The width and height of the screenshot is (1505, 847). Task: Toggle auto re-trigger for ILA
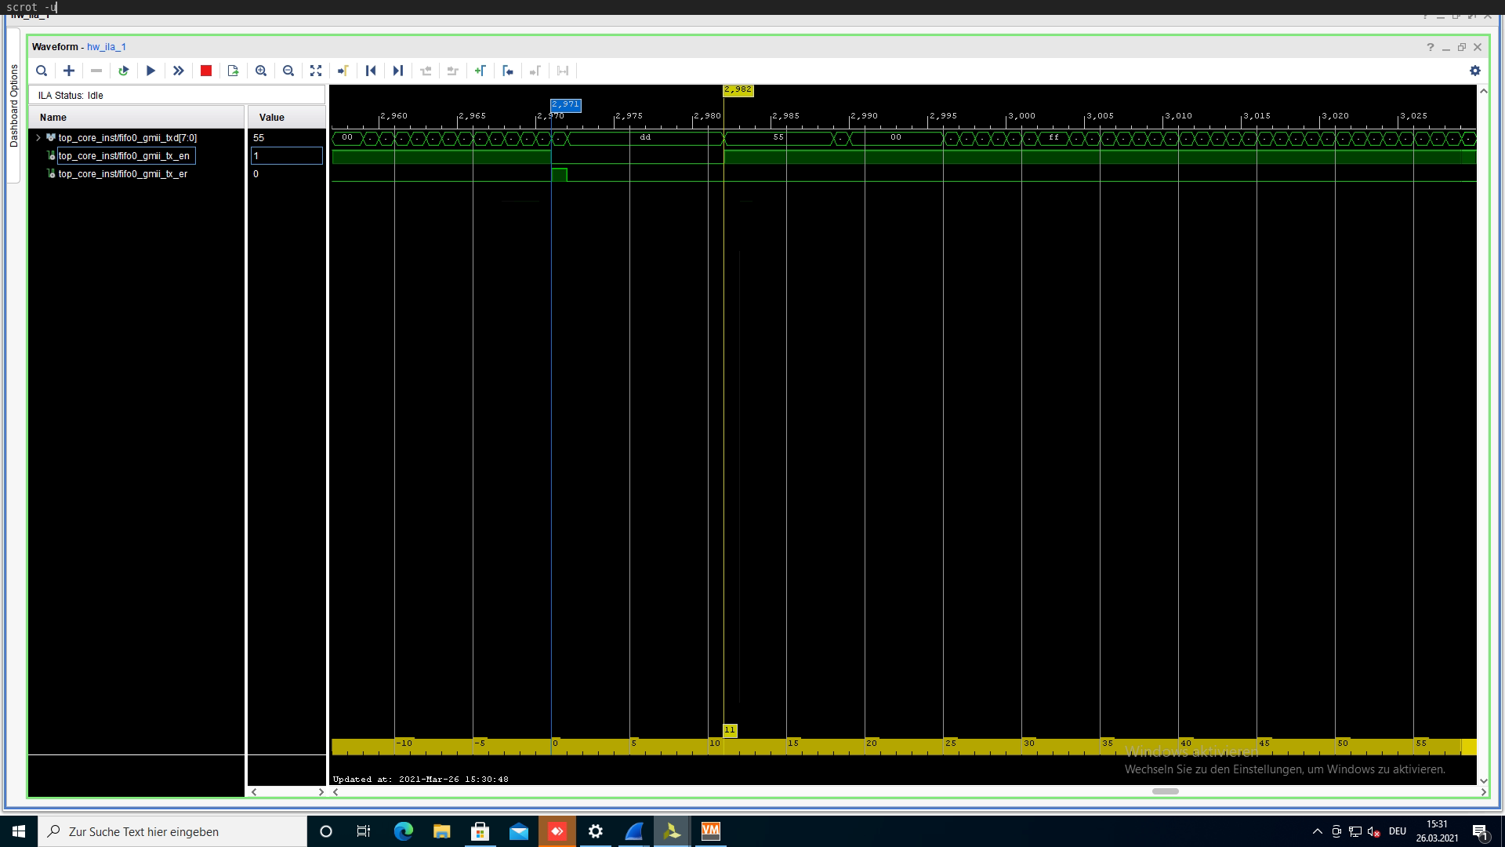tap(123, 71)
